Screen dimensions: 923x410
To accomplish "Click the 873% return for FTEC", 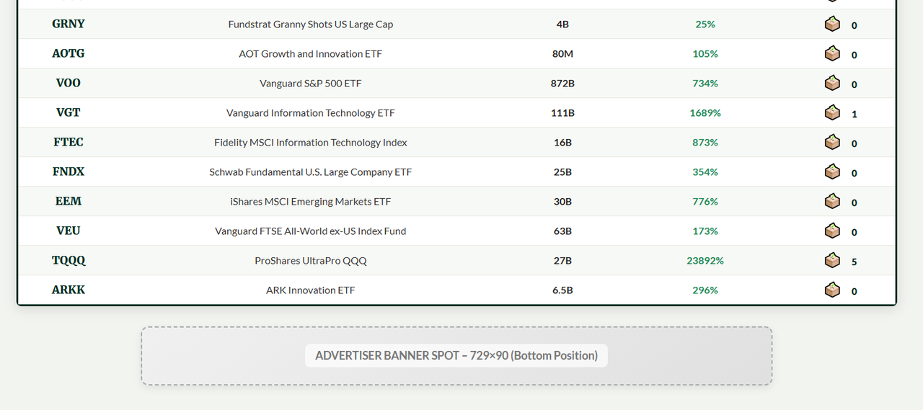I will [705, 142].
